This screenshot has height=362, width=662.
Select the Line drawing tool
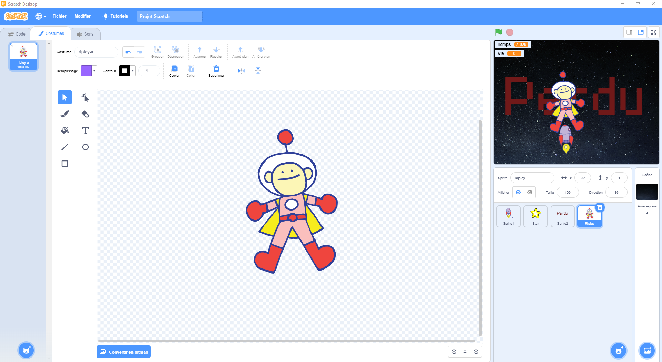[65, 147]
